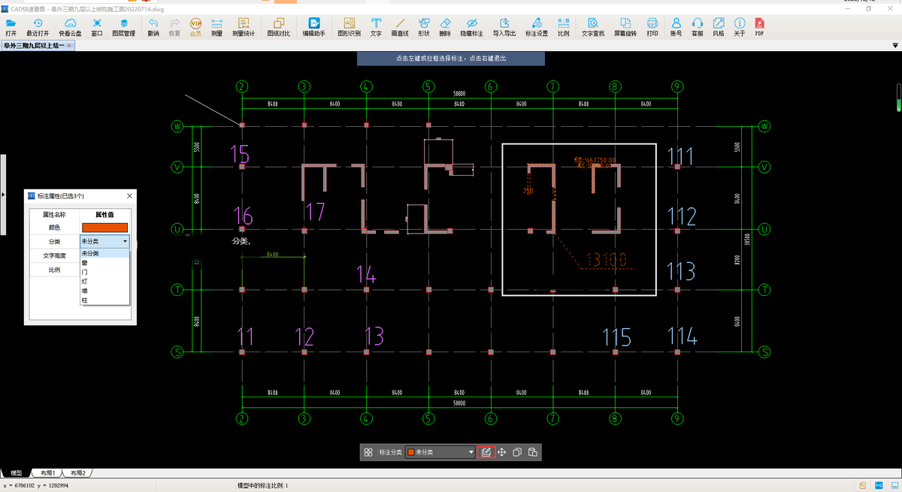The image size is (902, 492).
Task: Click the 测量 measure tool
Action: [216, 28]
